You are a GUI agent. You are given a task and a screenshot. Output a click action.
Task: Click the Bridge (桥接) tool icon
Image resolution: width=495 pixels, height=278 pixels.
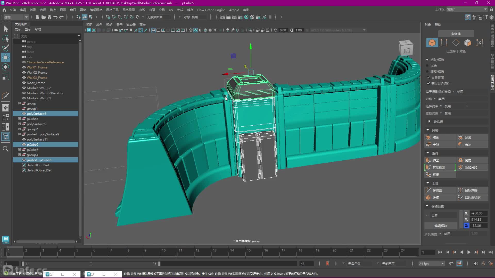[428, 175]
